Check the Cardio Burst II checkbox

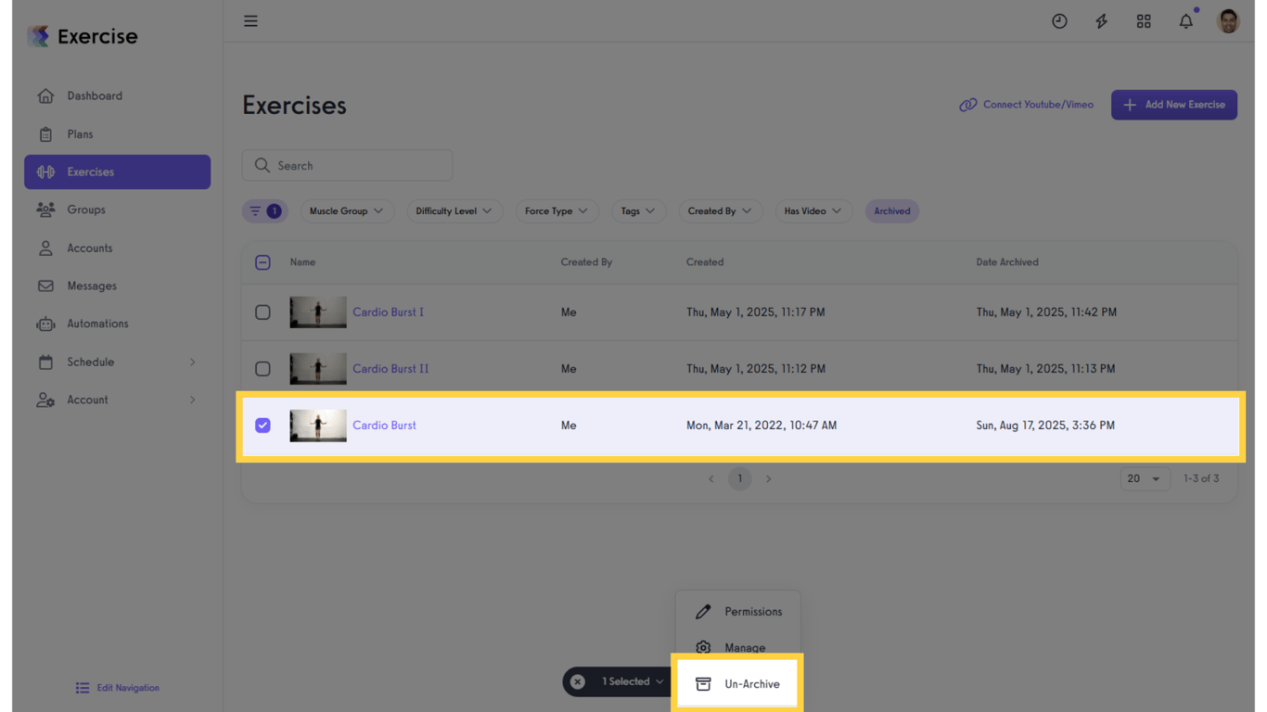coord(262,369)
